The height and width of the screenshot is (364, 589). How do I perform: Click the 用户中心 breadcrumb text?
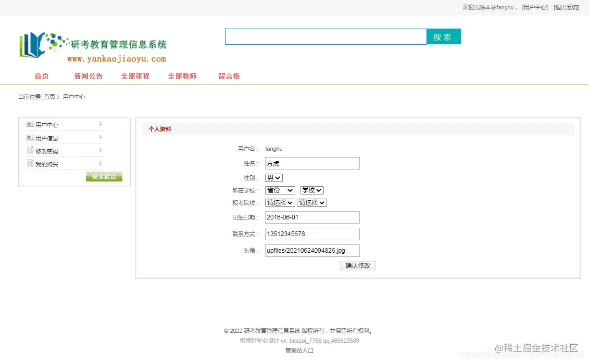click(74, 97)
